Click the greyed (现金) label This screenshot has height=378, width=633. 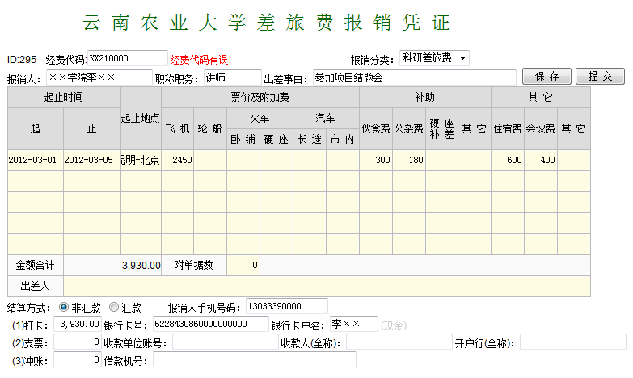click(394, 325)
